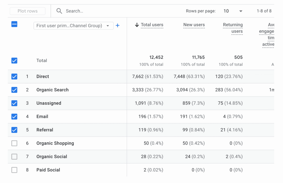Uncheck the Email row checkbox
Viewport: 283px width, 183px height.
14,117
